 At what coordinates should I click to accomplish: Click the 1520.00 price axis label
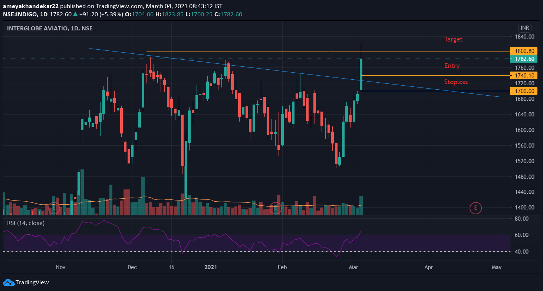coord(524,161)
